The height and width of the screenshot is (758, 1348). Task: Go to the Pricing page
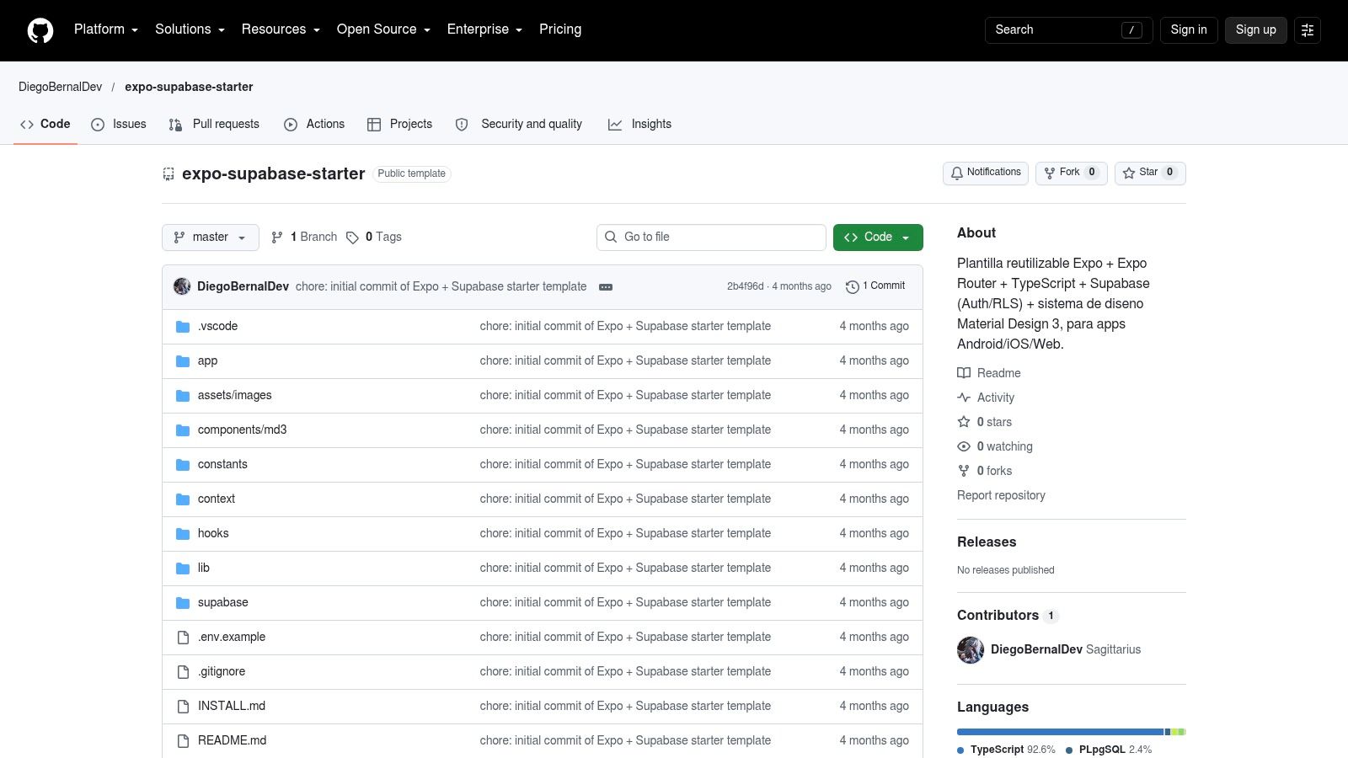click(560, 29)
